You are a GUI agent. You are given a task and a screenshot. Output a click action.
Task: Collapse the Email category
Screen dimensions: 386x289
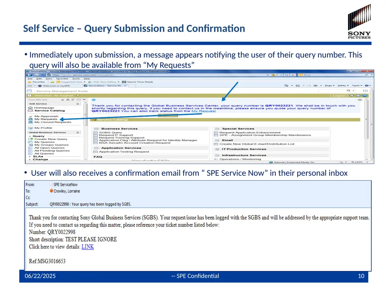pyautogui.click(x=217, y=140)
